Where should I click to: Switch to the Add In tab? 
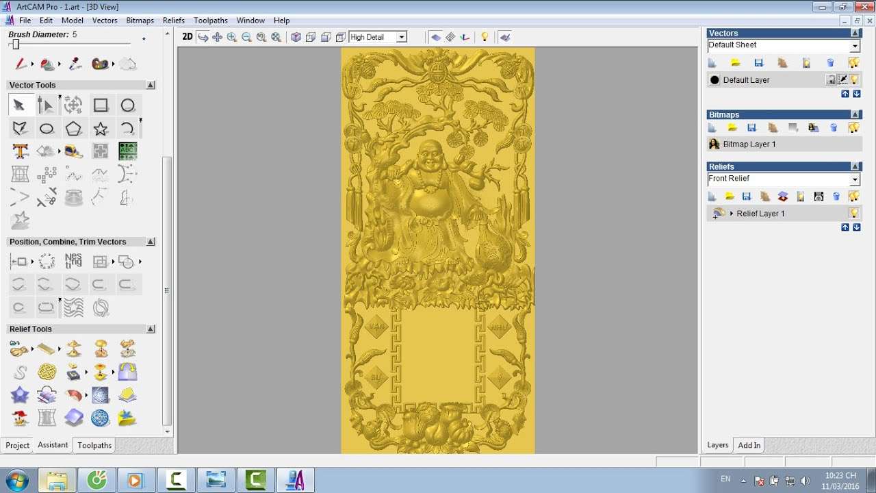[x=749, y=445]
